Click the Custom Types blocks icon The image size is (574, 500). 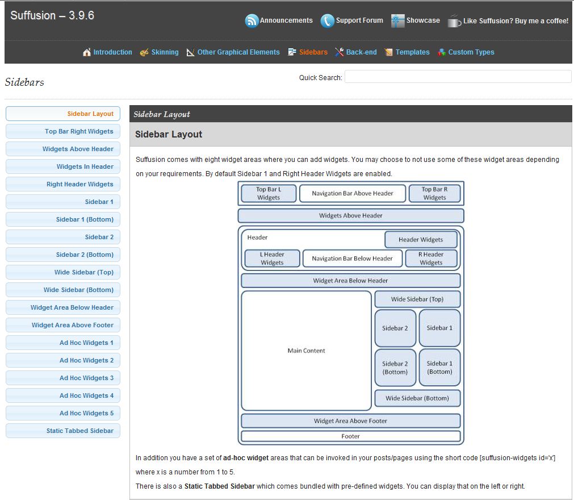tap(442, 52)
